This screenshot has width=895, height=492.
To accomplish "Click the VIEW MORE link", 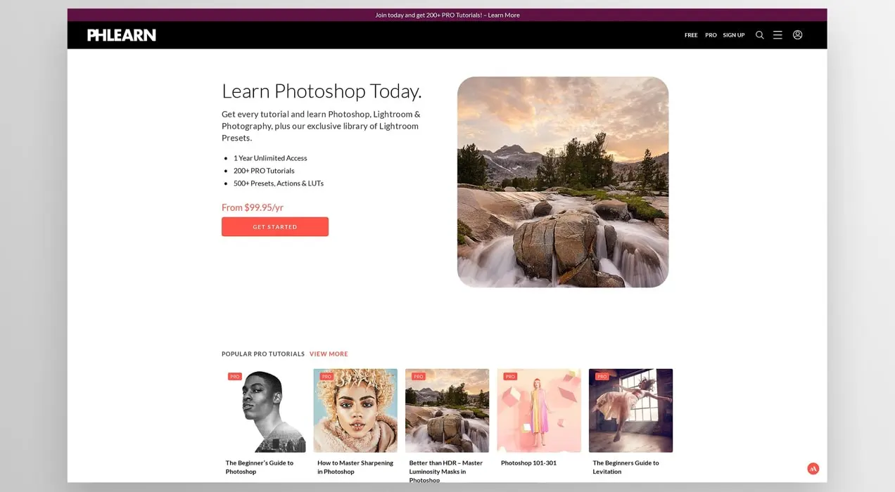I will [x=329, y=354].
